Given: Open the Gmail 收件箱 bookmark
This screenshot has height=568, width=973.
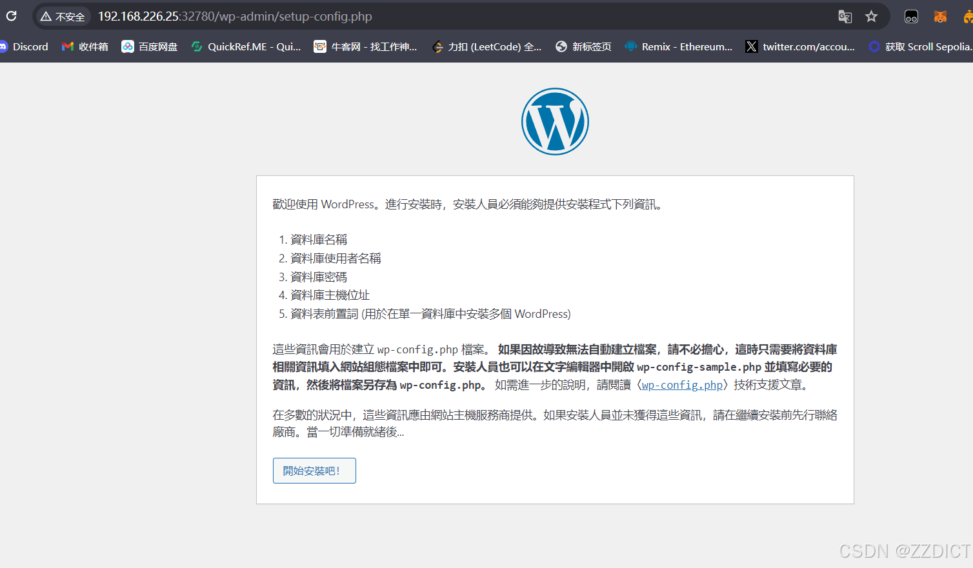Looking at the screenshot, I should (x=85, y=46).
